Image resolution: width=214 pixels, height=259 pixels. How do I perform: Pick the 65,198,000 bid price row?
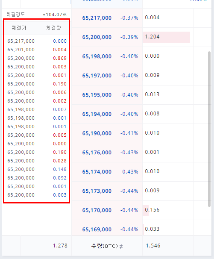pos(107,56)
